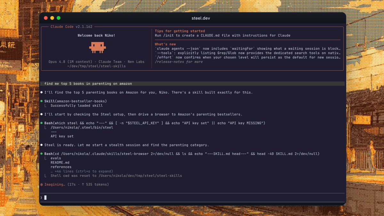Click the white bullet beside 'I'll find the top 5'
Image resolution: width=384 pixels, height=216 pixels.
click(x=42, y=92)
